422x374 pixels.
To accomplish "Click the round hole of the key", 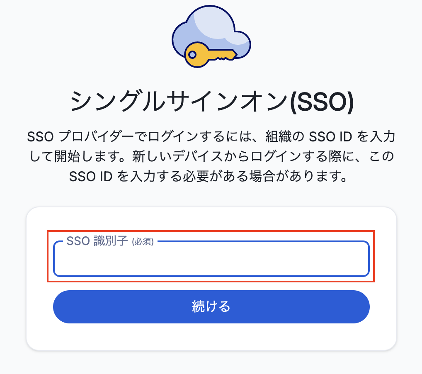I will (x=192, y=54).
